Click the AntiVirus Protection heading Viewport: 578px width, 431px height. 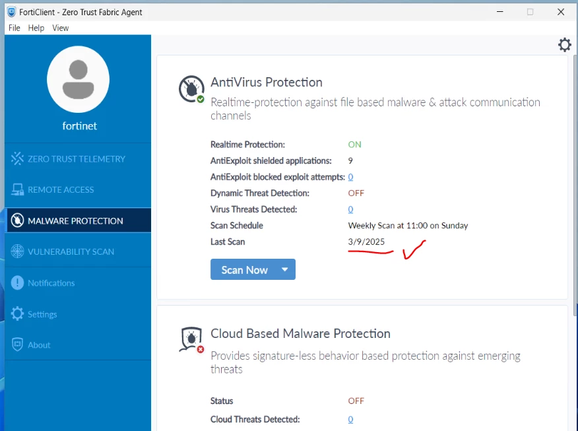267,83
